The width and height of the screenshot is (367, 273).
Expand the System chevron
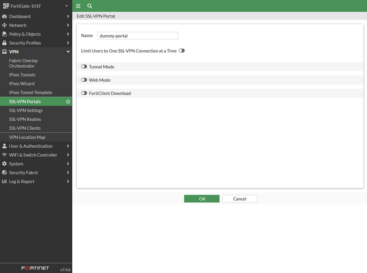tap(68, 164)
